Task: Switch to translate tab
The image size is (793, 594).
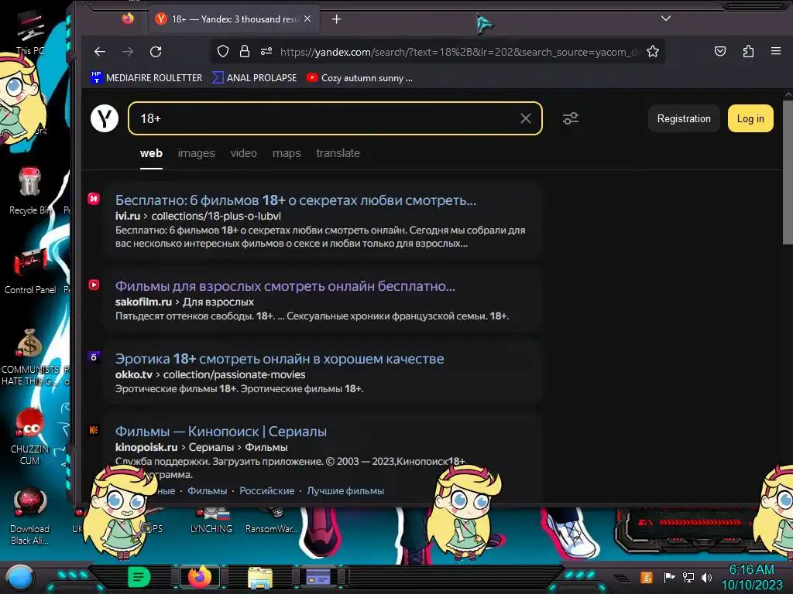Action: coord(338,153)
